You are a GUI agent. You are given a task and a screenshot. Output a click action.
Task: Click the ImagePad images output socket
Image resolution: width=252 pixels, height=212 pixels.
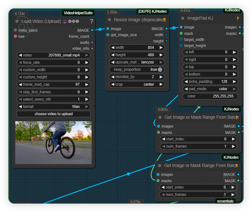[x=240, y=27]
